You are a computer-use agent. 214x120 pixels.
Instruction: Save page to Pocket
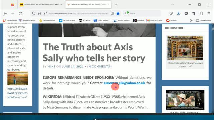pos(171,13)
